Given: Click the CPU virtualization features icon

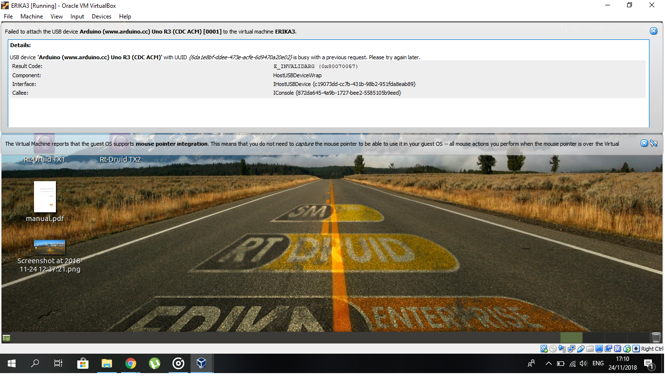Looking at the screenshot, I should pyautogui.click(x=617, y=349).
